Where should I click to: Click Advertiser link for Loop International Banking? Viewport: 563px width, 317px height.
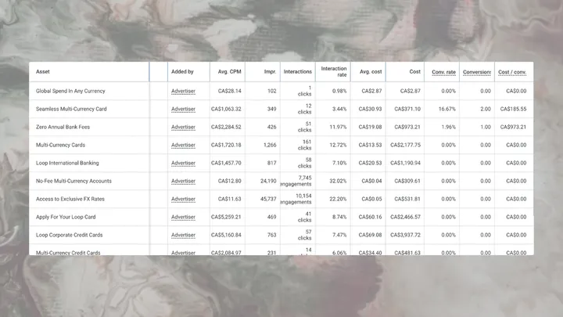183,163
